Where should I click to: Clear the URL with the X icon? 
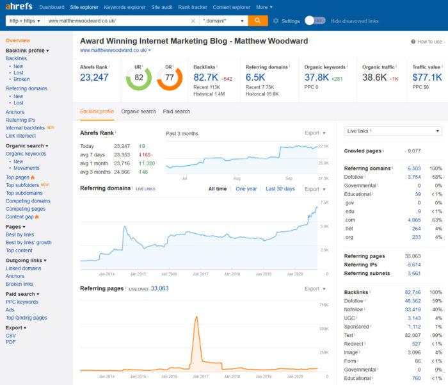tap(193, 21)
